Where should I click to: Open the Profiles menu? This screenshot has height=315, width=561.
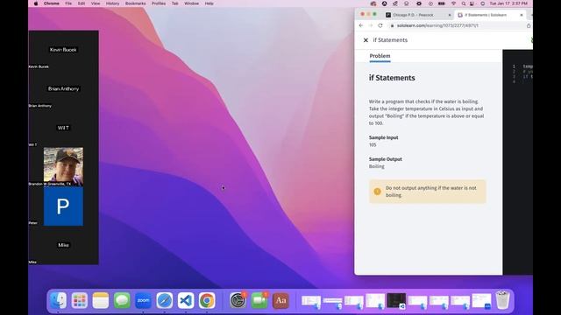[x=159, y=3]
